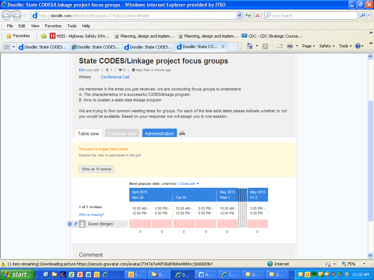Click the Outlook icon in the system tray
Viewport: 374px width, 280px height.
[x=308, y=275]
